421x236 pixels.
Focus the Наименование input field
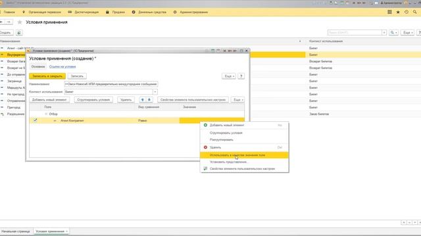111,84
